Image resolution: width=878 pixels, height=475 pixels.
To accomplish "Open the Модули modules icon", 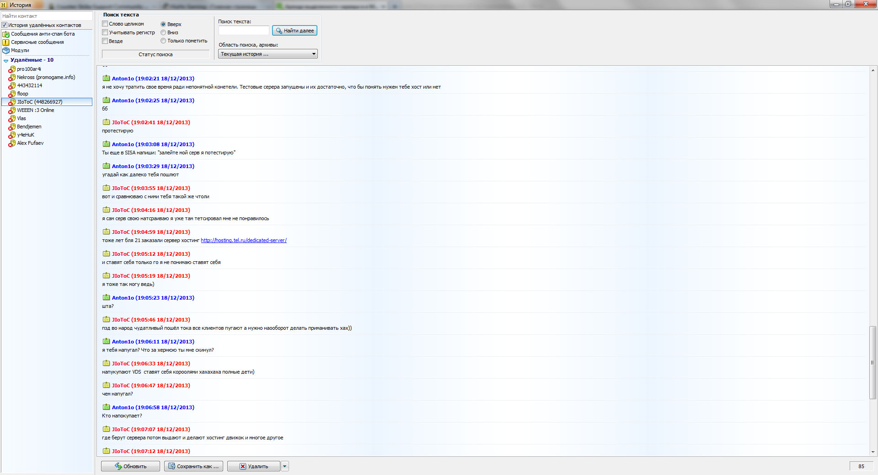I will pos(6,50).
